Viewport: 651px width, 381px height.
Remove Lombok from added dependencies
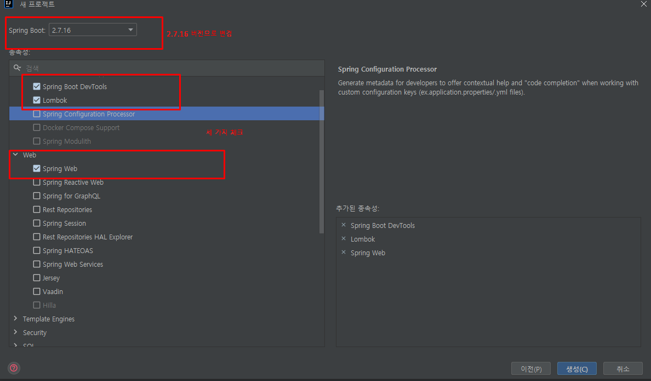pyautogui.click(x=344, y=238)
